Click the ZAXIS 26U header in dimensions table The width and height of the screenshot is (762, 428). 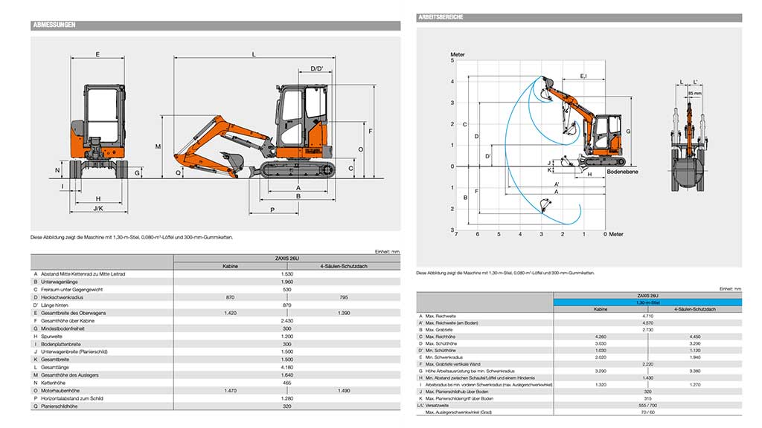[286, 259]
